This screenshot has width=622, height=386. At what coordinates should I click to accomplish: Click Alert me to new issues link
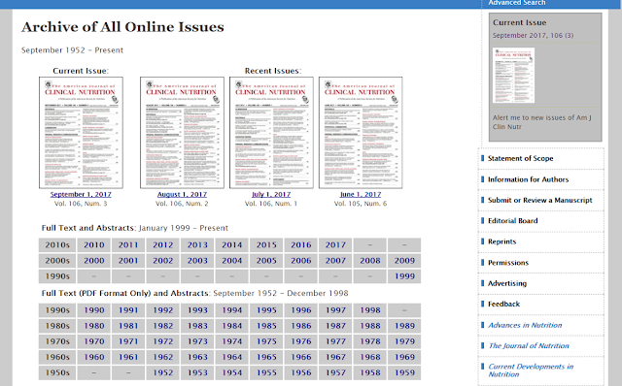pos(542,122)
